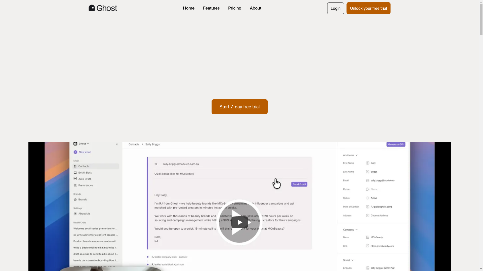483x271 pixels.
Task: Open the Pricing nav item
Action: (x=235, y=8)
